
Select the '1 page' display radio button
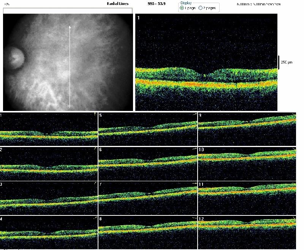pos(182,8)
